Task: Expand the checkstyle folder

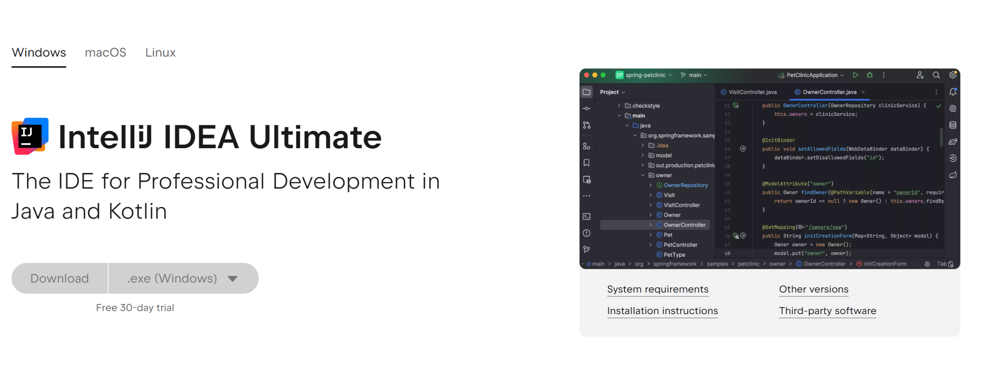Action: pyautogui.click(x=619, y=106)
